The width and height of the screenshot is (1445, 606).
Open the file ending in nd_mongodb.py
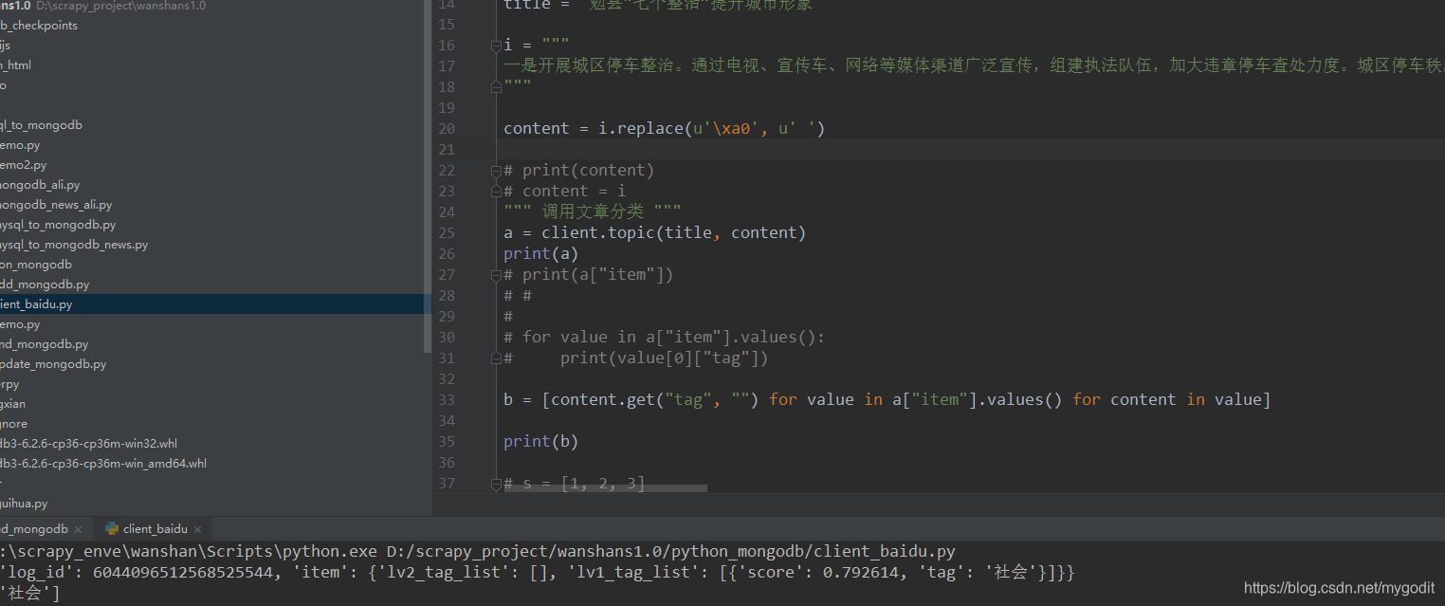[x=44, y=344]
